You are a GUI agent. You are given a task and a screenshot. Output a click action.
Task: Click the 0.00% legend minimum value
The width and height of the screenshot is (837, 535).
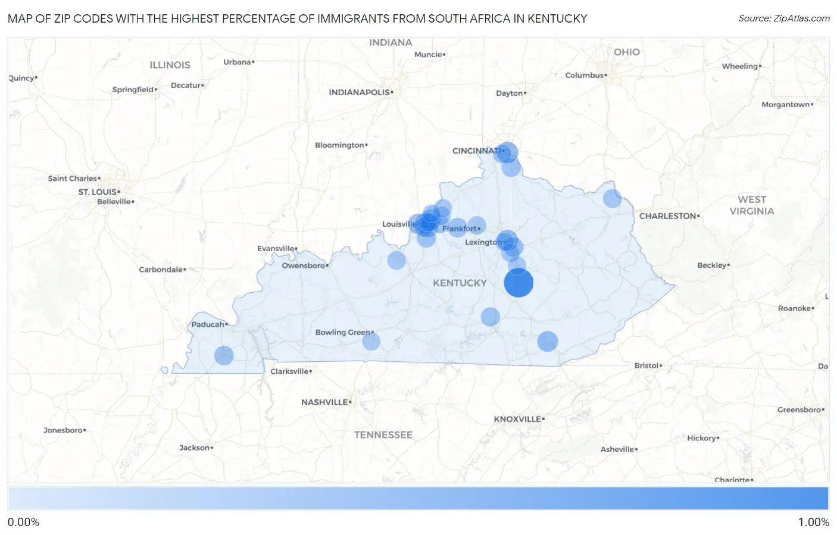(23, 522)
